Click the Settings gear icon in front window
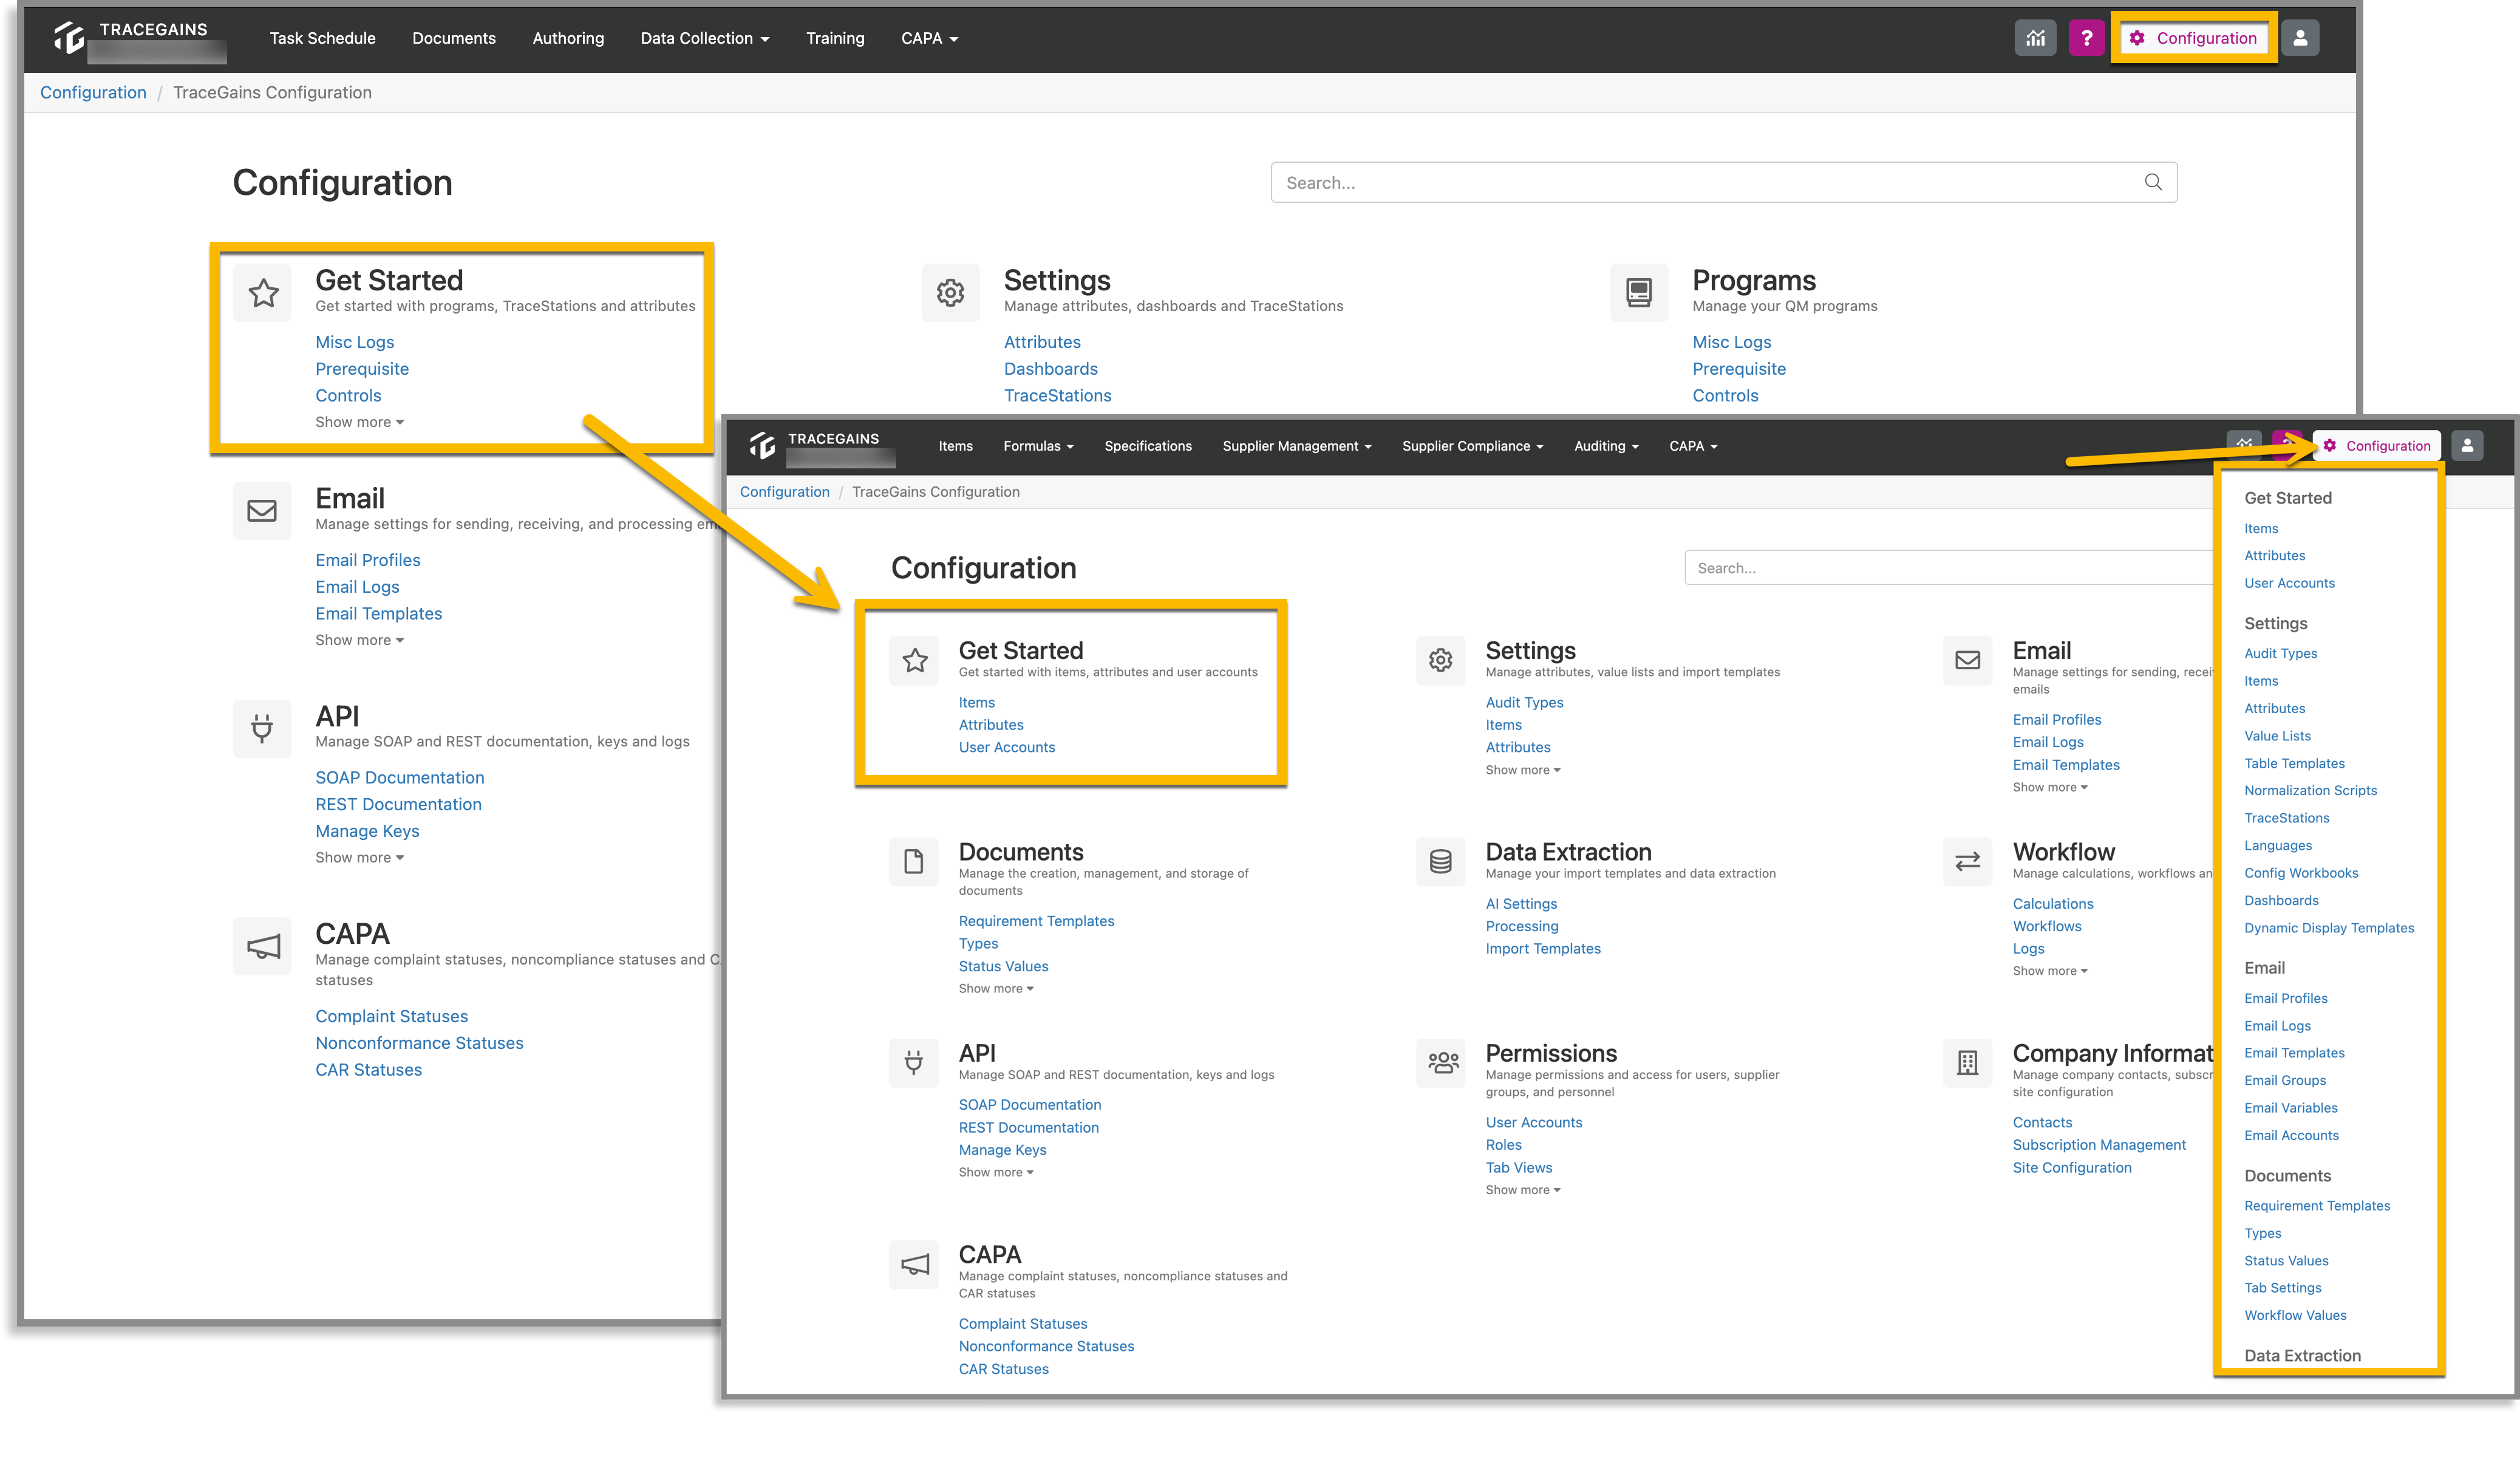This screenshot has width=2520, height=1465. (1440, 660)
